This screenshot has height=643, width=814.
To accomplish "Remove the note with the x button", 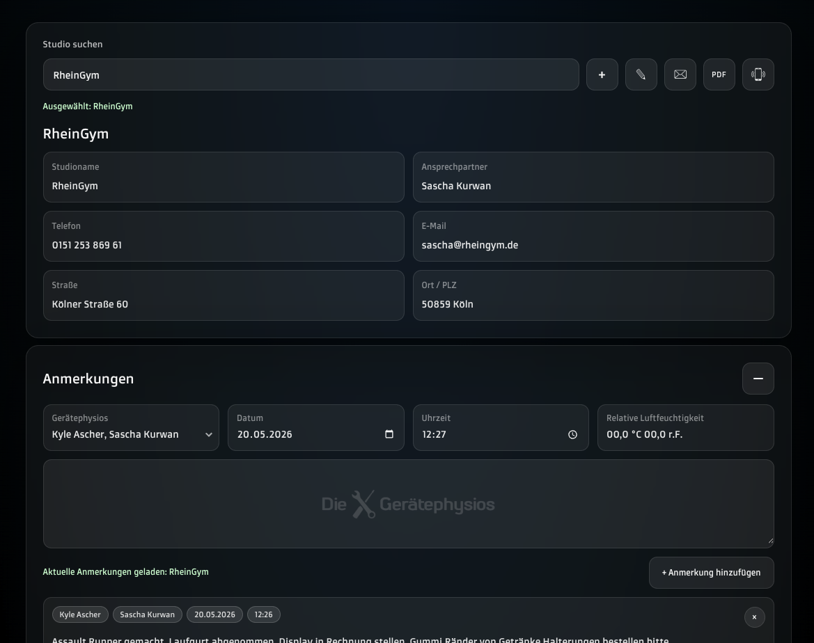I will pos(754,617).
